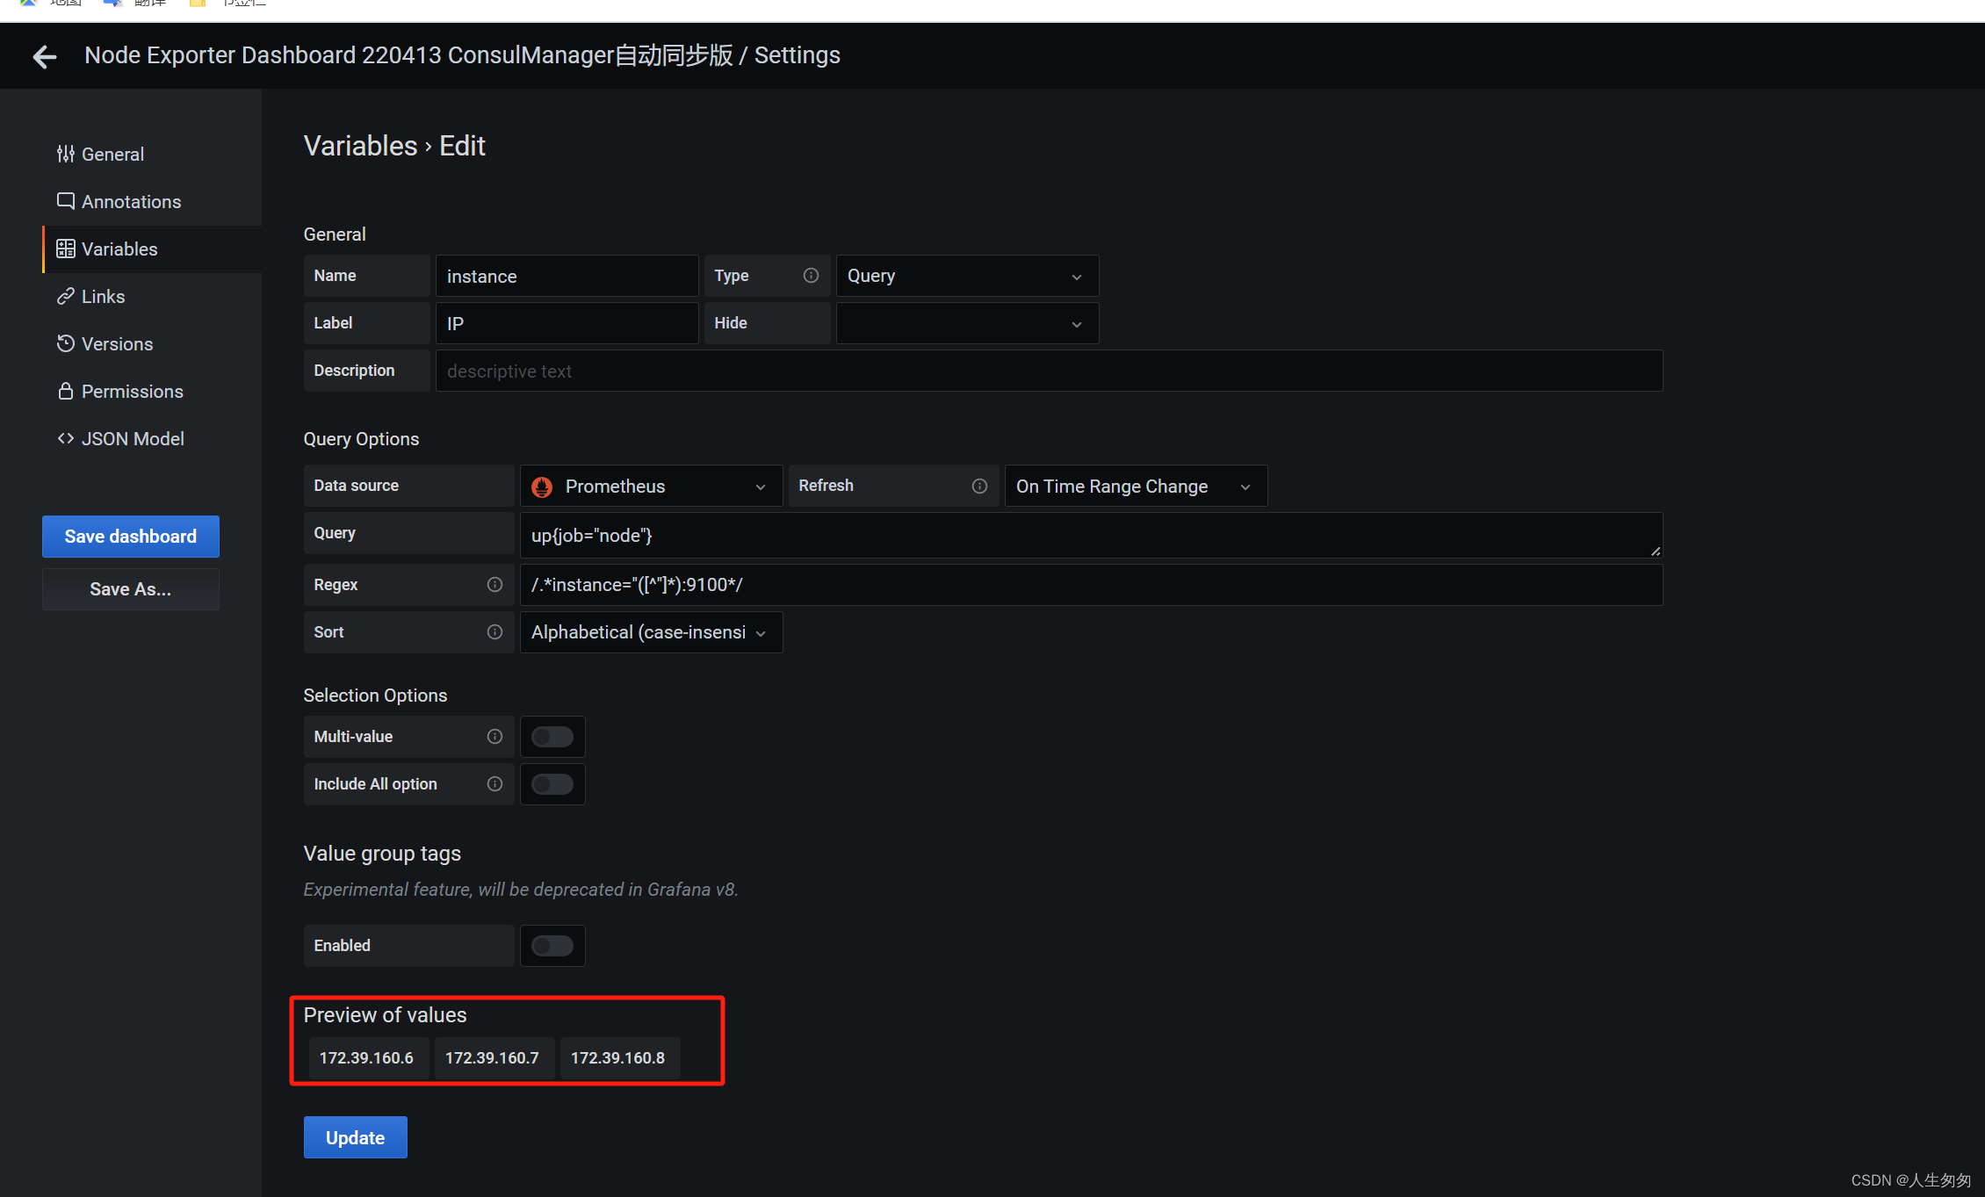Image resolution: width=1985 pixels, height=1197 pixels.
Task: Click the Prometheus data source icon
Action: pyautogui.click(x=543, y=487)
